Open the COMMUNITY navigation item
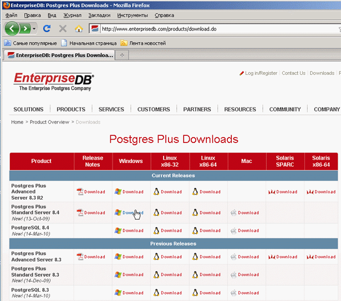The height and width of the screenshot is (301, 341). [285, 109]
